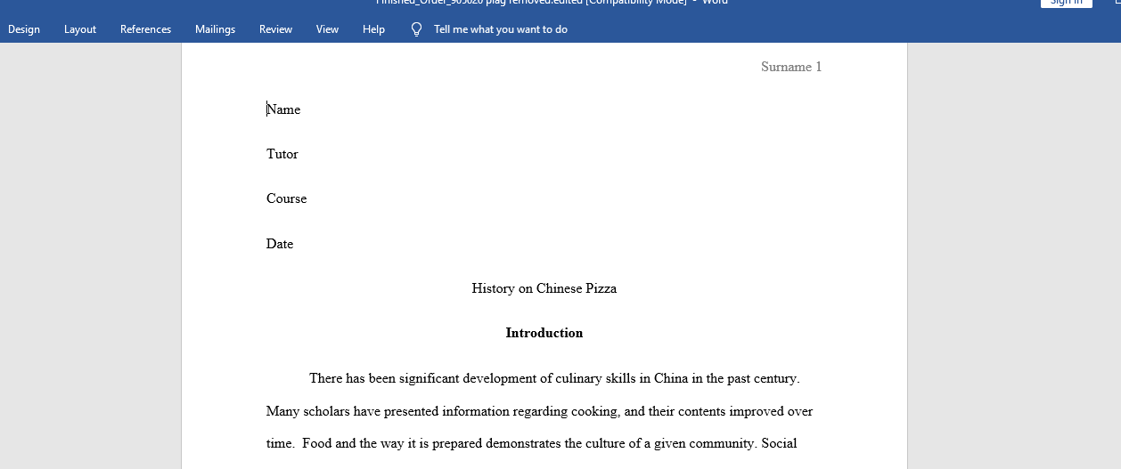Switch to the References tab
Viewport: 1121px width, 469px height.
coord(145,29)
